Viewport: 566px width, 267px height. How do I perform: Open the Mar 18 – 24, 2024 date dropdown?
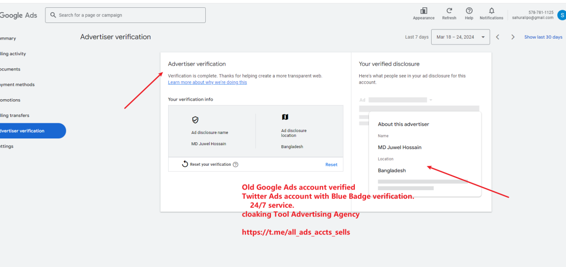point(460,37)
